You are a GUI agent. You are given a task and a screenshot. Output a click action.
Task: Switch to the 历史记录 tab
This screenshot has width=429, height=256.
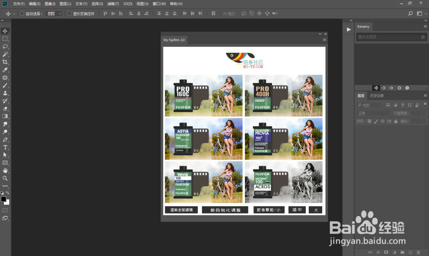click(x=377, y=96)
